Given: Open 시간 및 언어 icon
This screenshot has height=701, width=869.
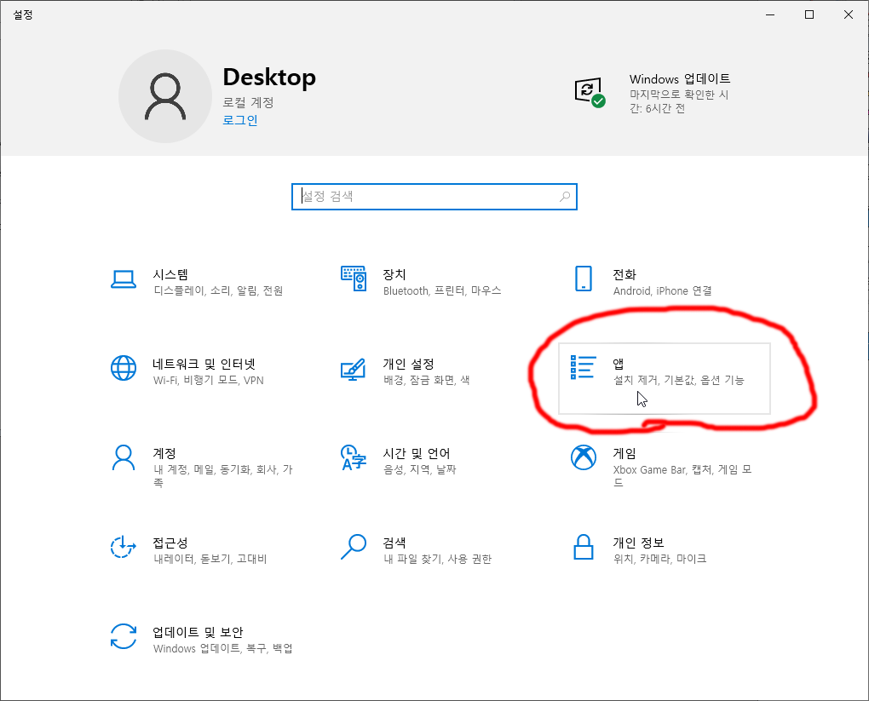Looking at the screenshot, I should pyautogui.click(x=353, y=457).
